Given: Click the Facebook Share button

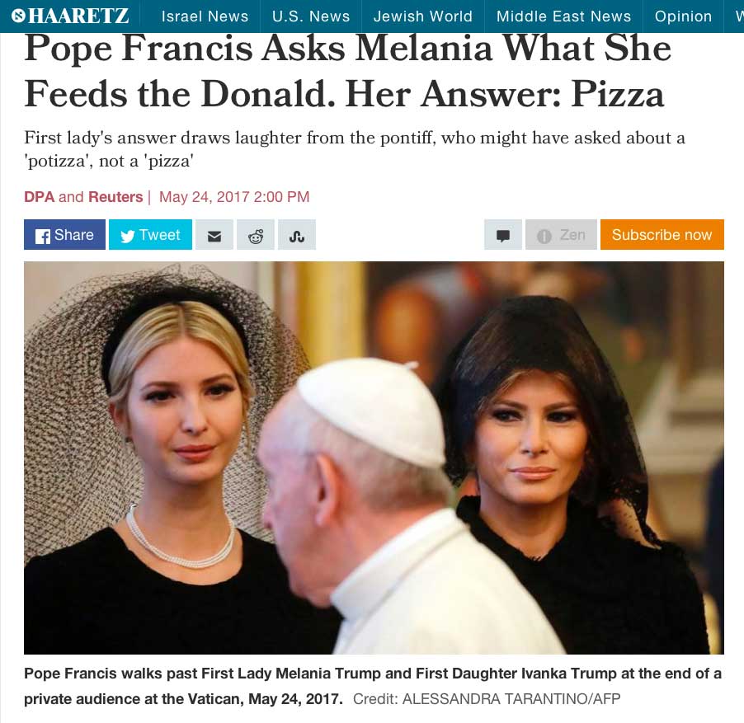Looking at the screenshot, I should [64, 235].
